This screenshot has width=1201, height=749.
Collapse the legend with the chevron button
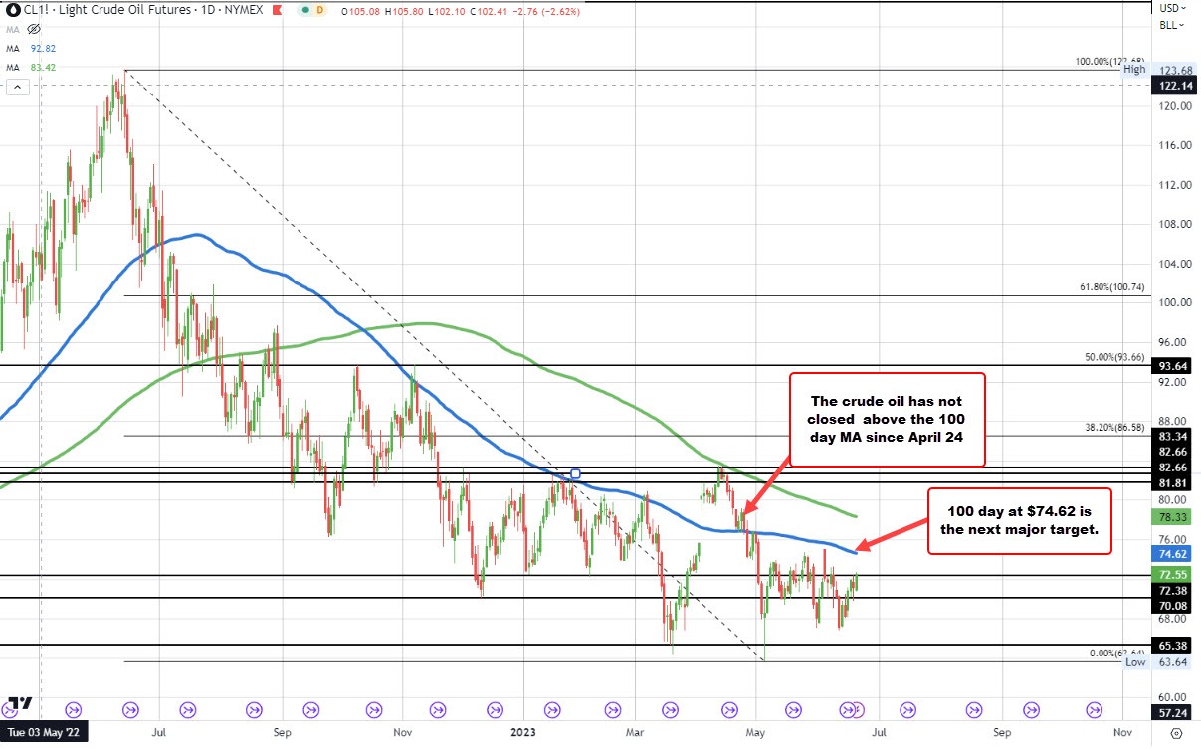17,87
